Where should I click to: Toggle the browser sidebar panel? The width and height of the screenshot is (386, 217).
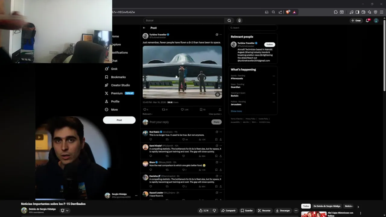[357, 12]
